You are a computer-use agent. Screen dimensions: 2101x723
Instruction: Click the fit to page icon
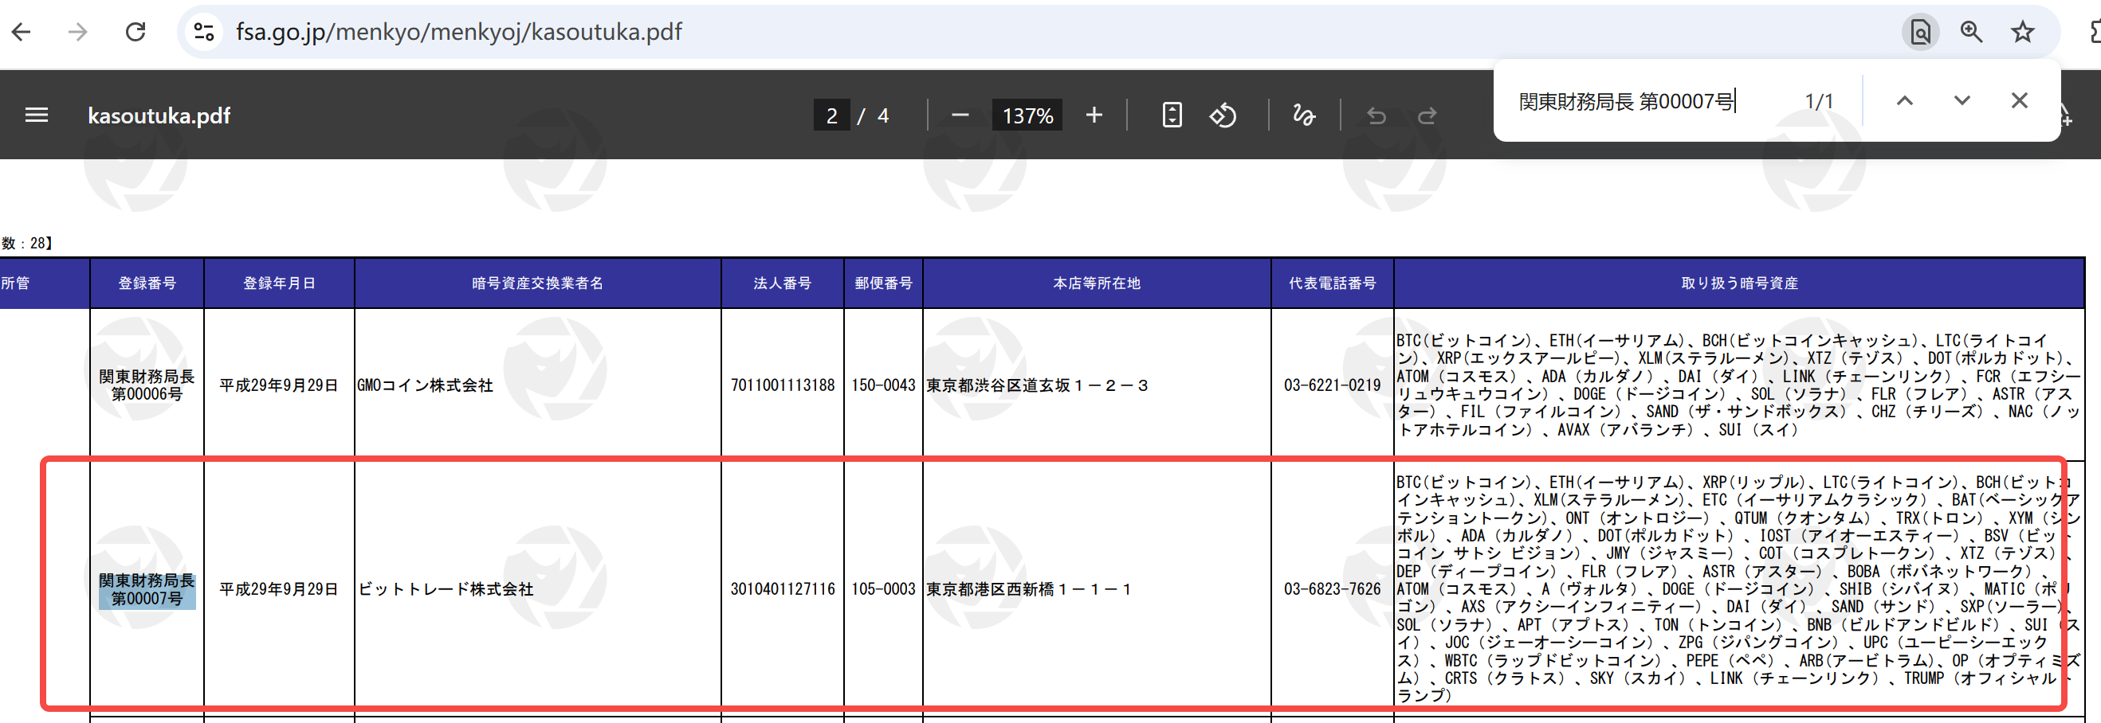1171,115
